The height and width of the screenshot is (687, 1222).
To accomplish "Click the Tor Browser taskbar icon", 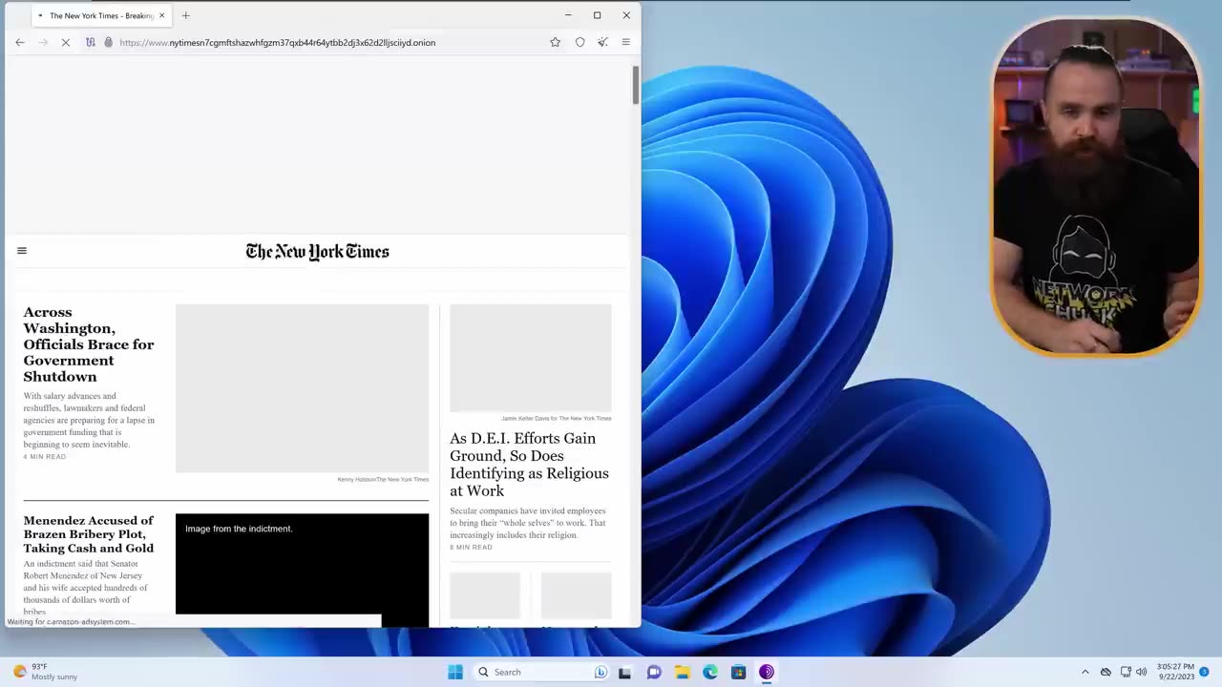I will (767, 672).
